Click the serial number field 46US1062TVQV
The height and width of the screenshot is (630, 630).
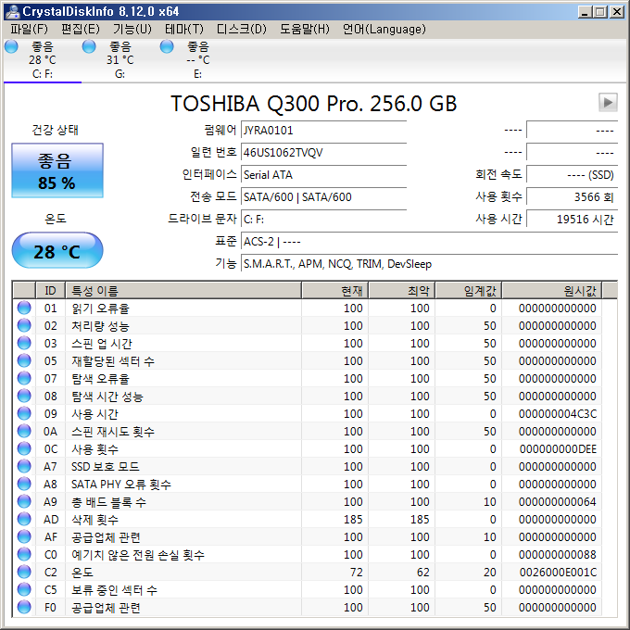point(322,152)
